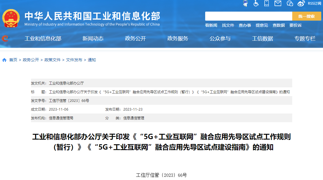Select 要投诉 search shortcut
Viewport: 323px width, 180px height.
[x=296, y=25]
